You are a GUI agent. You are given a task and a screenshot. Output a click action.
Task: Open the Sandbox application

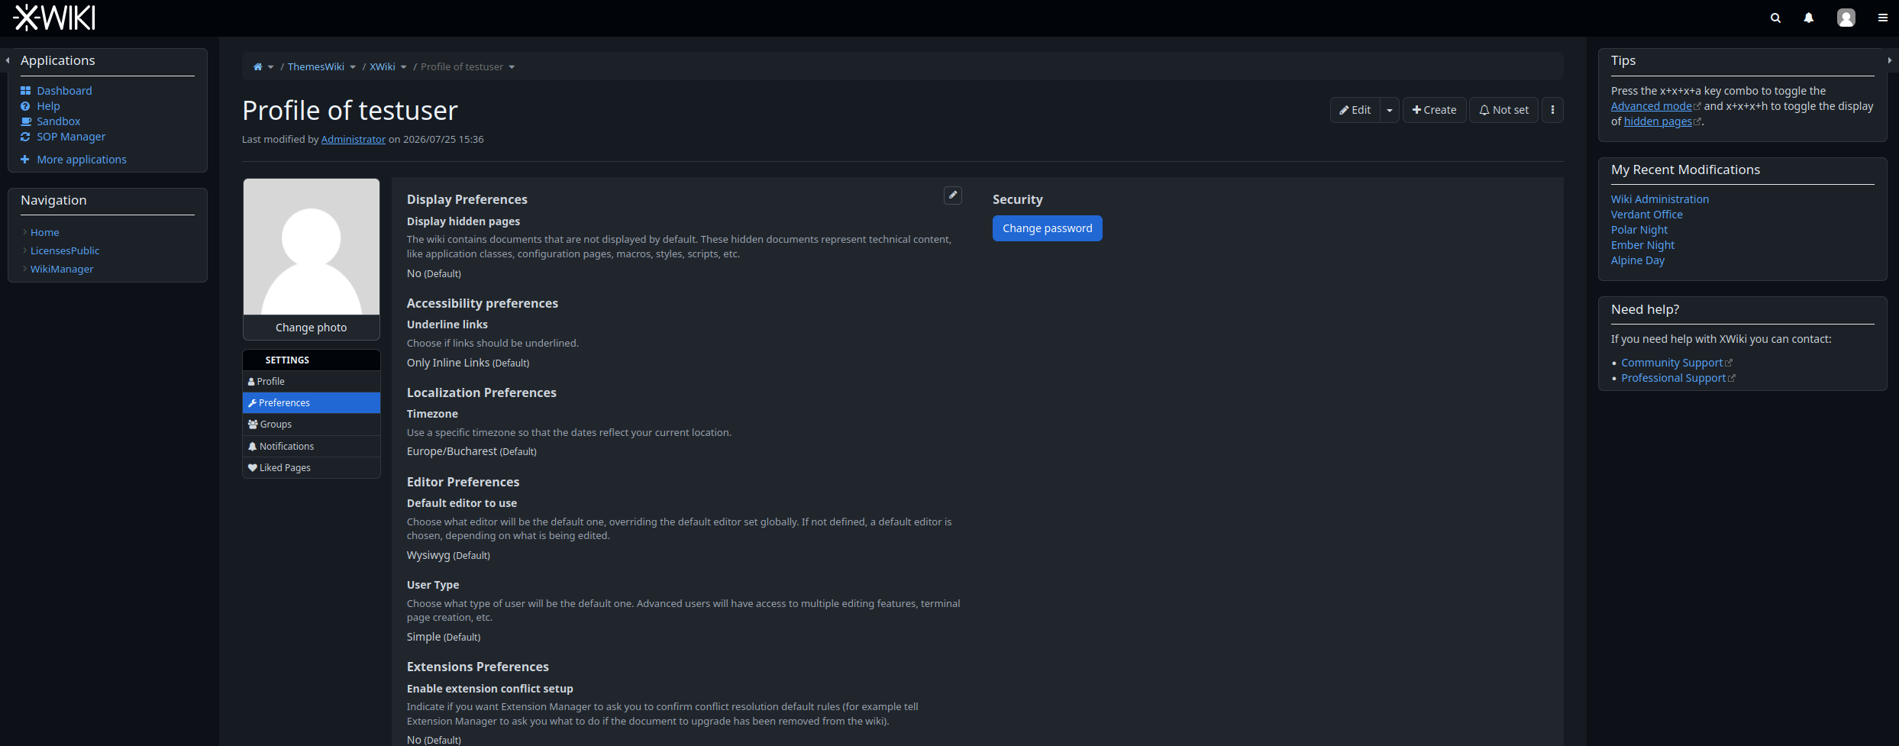tap(59, 121)
